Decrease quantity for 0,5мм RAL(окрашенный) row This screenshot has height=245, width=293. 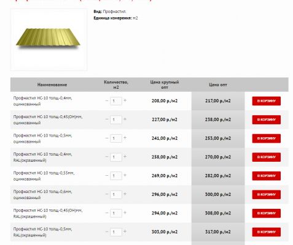[107, 232]
